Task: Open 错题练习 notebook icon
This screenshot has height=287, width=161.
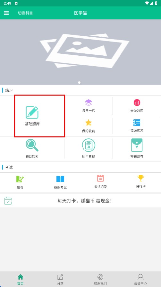Action: (x=137, y=123)
